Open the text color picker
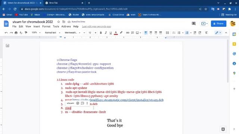The height and width of the screenshot is (134, 239). click(x=116, y=33)
